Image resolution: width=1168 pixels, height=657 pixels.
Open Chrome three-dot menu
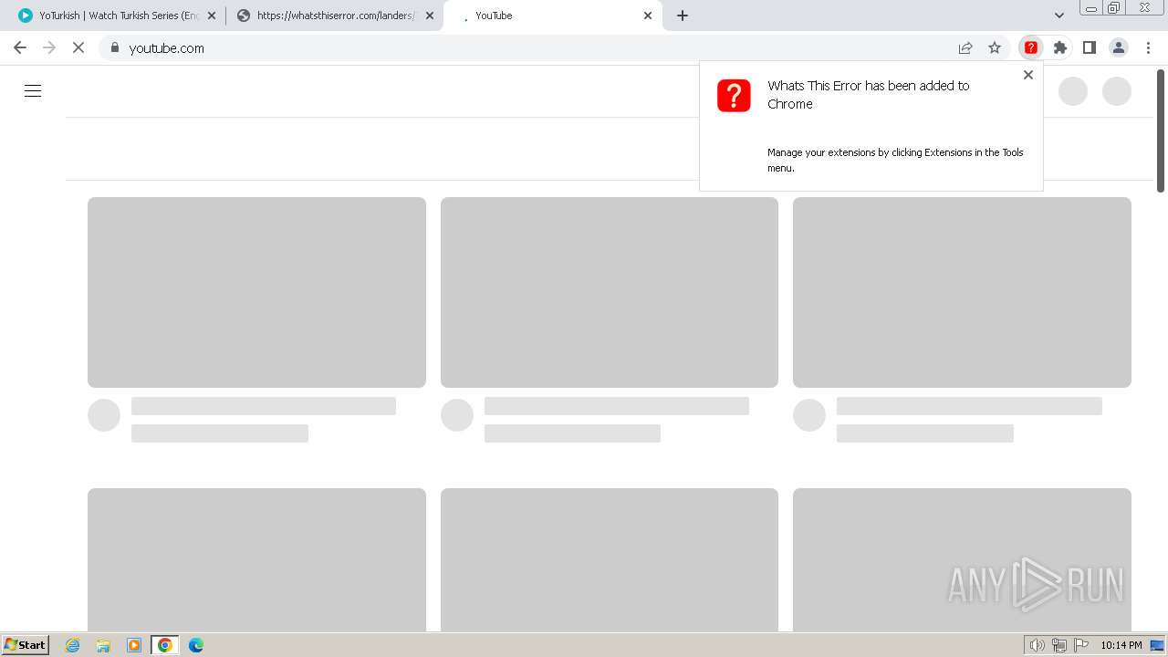pos(1148,47)
